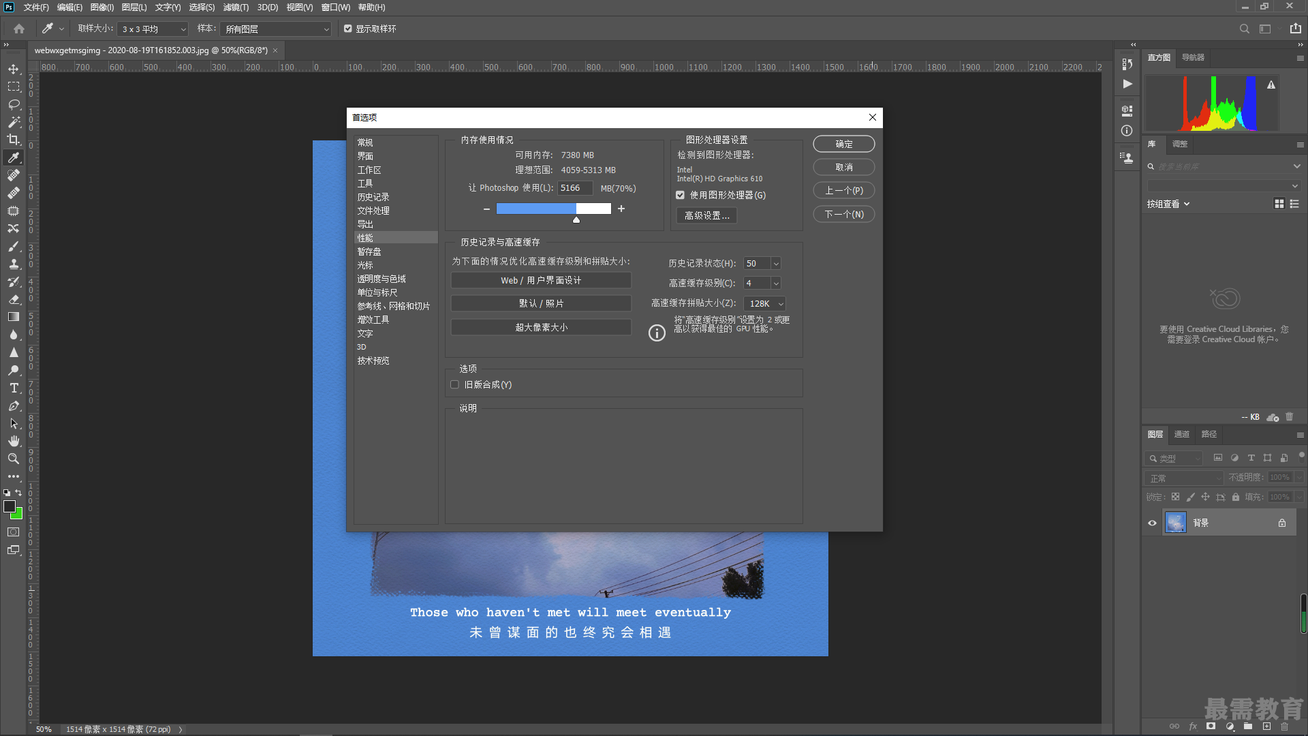
Task: Open the 滤镜 menu
Action: point(236,7)
